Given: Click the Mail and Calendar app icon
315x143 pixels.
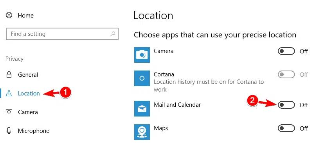Looking at the screenshot, I should pyautogui.click(x=142, y=109).
